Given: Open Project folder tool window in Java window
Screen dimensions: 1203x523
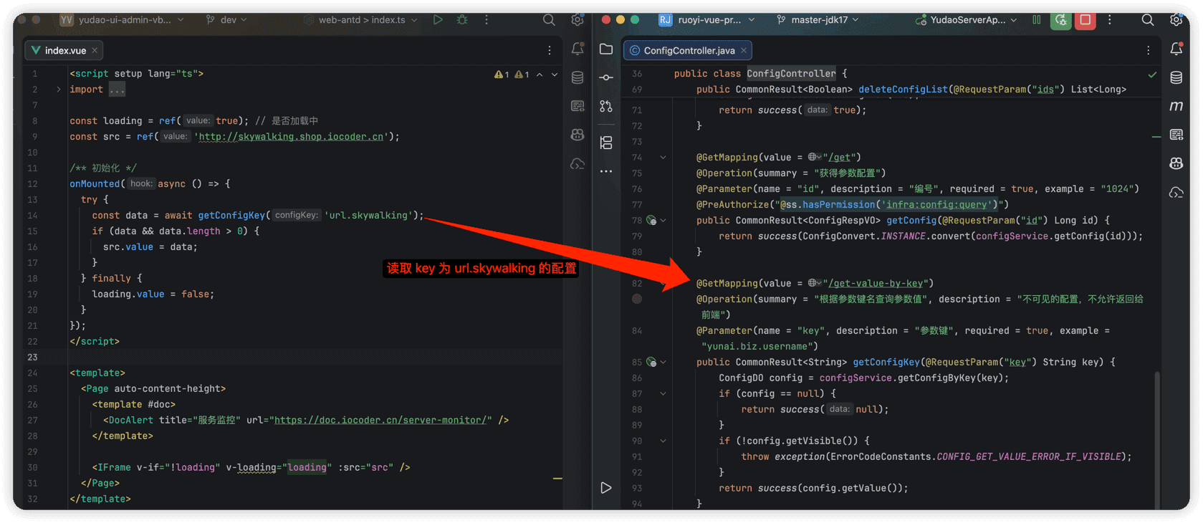Looking at the screenshot, I should (606, 49).
